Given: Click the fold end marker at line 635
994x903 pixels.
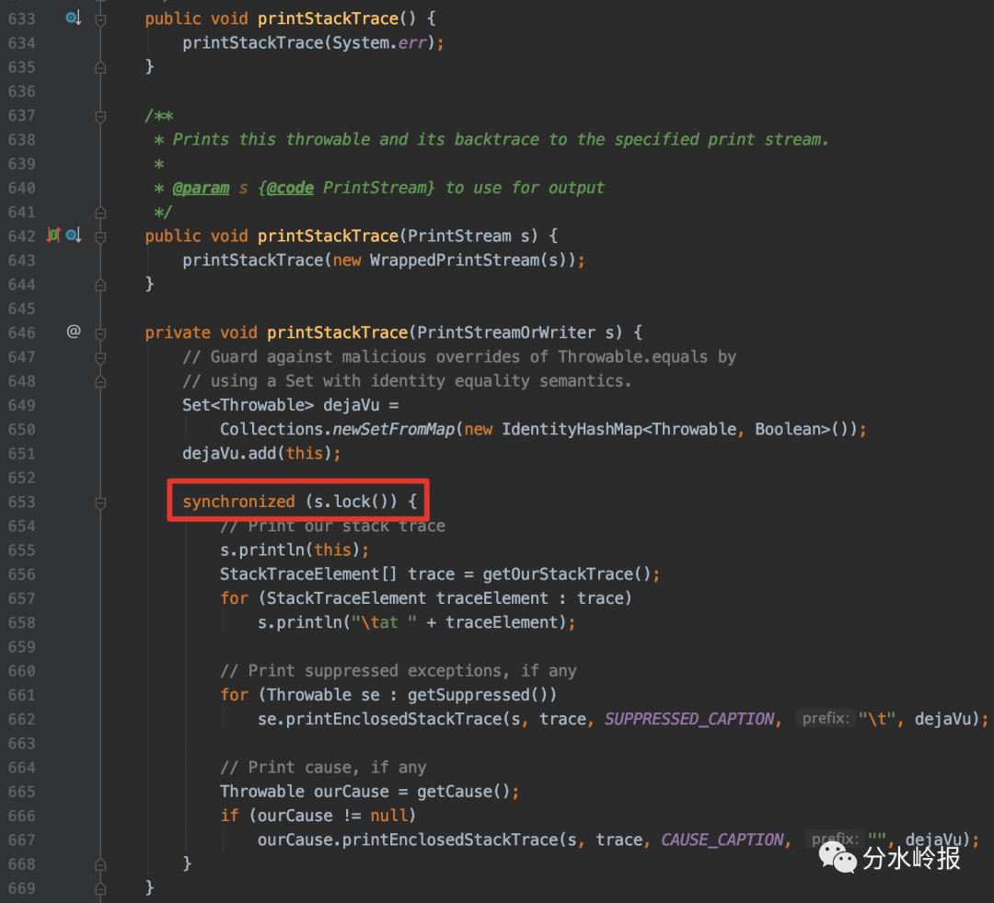Looking at the screenshot, I should 100,67.
